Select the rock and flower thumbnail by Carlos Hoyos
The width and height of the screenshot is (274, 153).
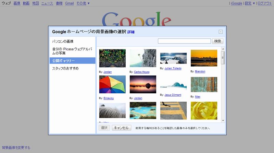coord(143,58)
